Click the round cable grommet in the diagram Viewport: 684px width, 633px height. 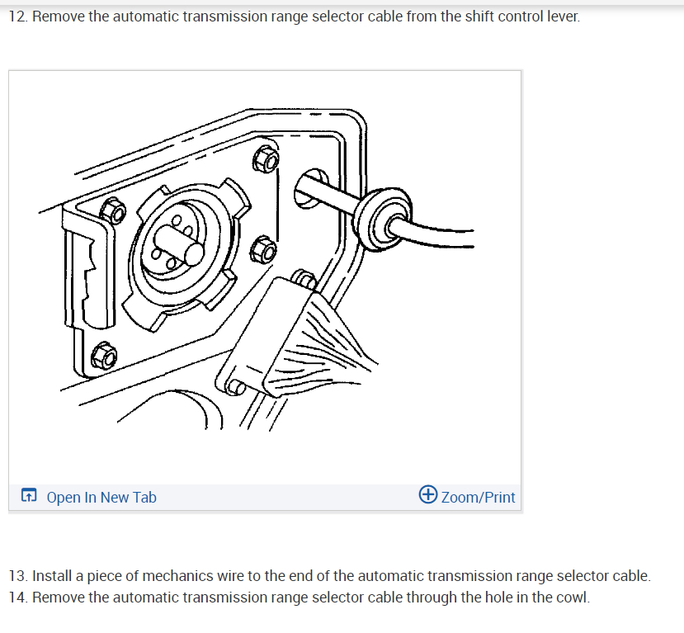pyautogui.click(x=382, y=219)
